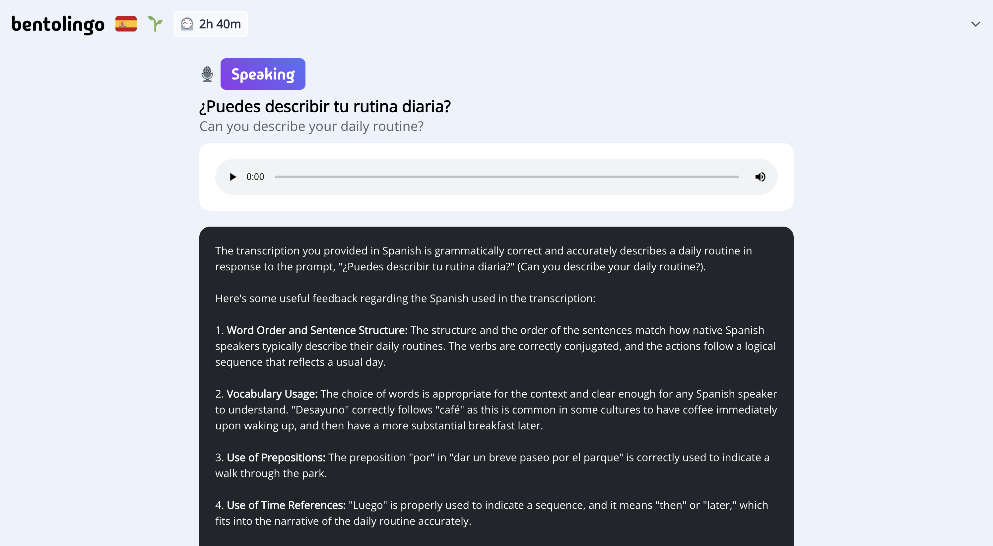Click the 0:00 audio time display
This screenshot has width=993, height=546.
pyautogui.click(x=255, y=177)
